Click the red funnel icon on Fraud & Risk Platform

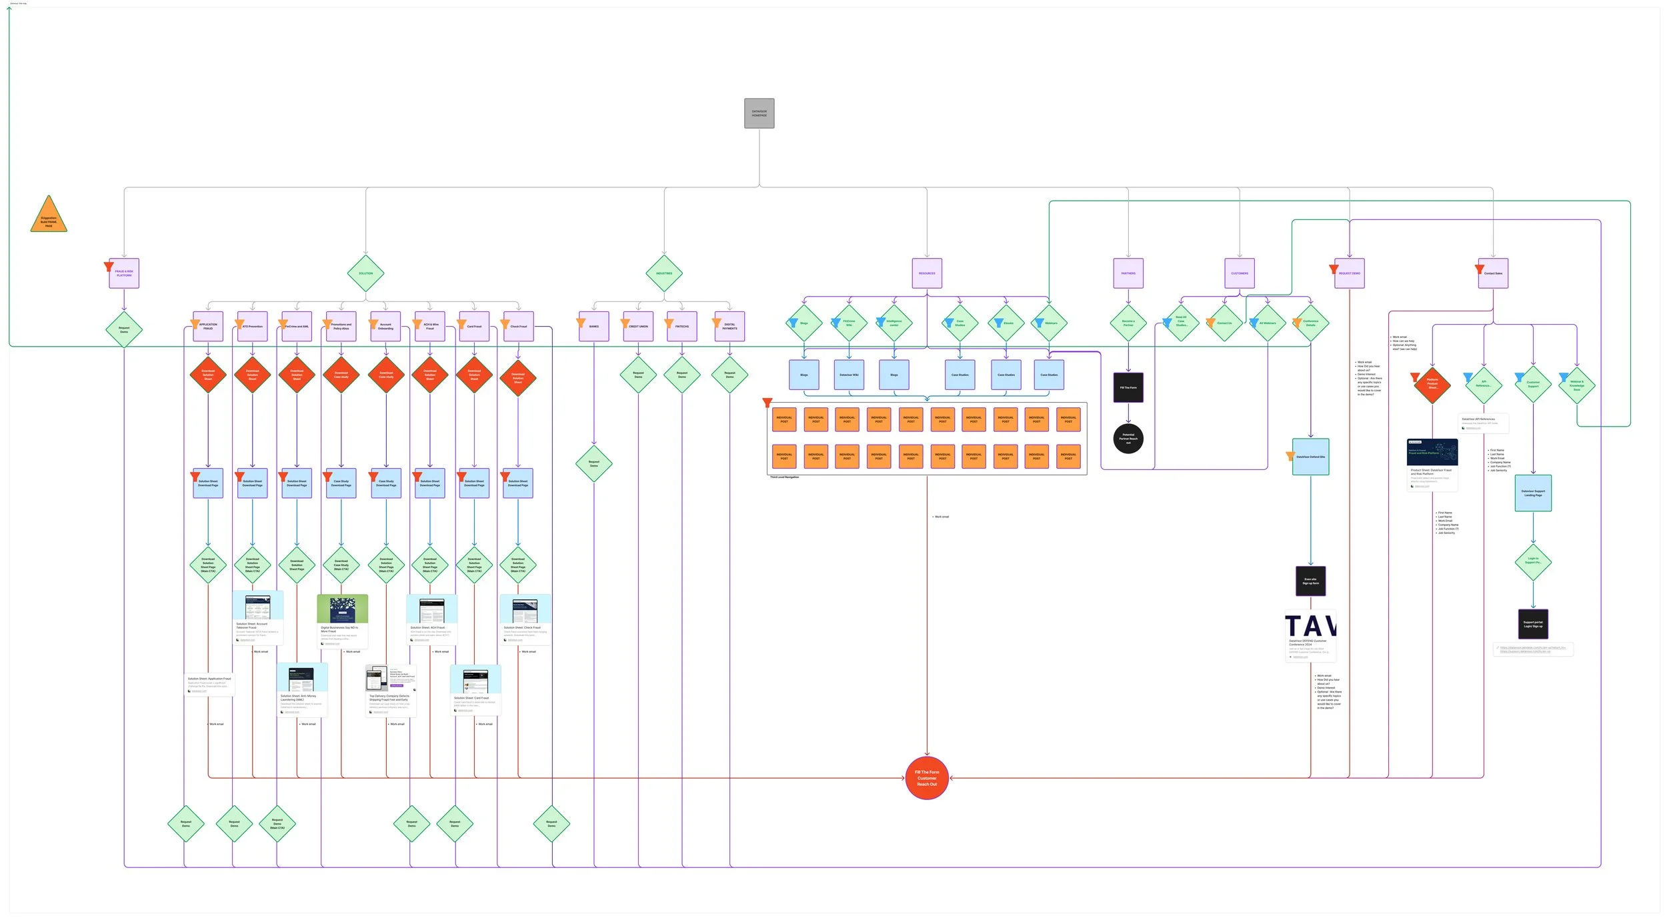[109, 267]
